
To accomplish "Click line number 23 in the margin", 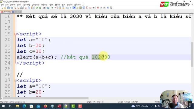I will click(x=7, y=57).
